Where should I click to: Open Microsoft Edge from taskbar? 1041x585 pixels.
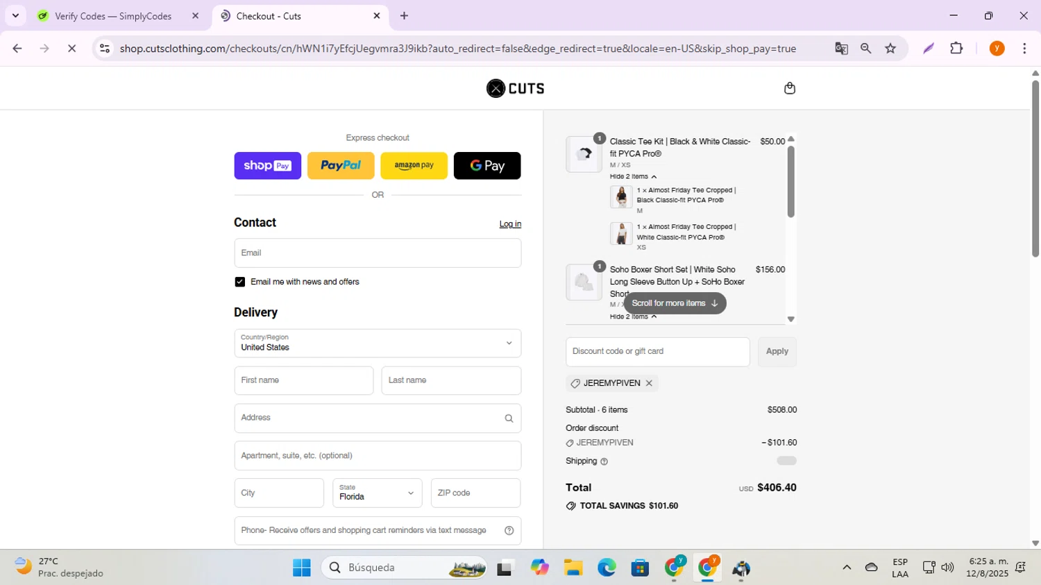(607, 568)
